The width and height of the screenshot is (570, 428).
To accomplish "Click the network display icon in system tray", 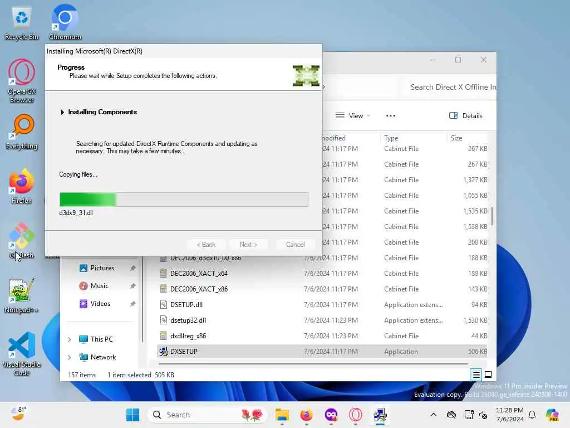I will [469, 415].
